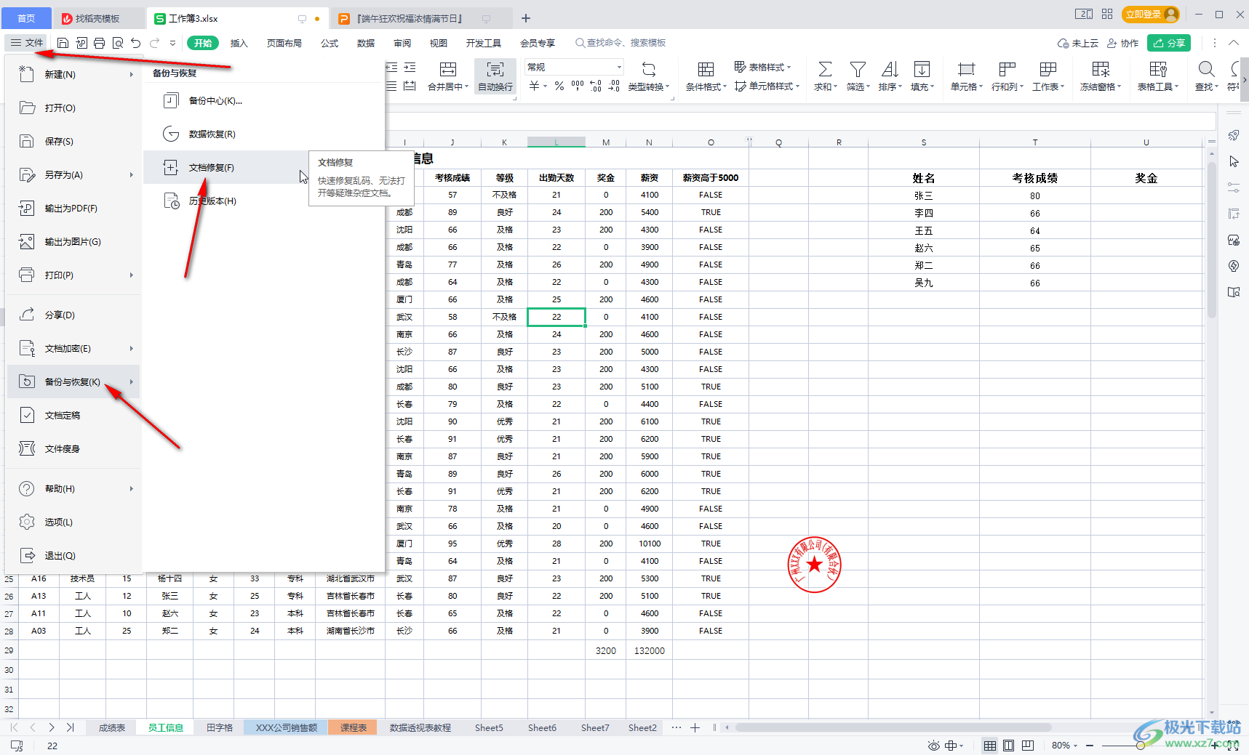
Task: Click the command search field
Action: coord(620,43)
